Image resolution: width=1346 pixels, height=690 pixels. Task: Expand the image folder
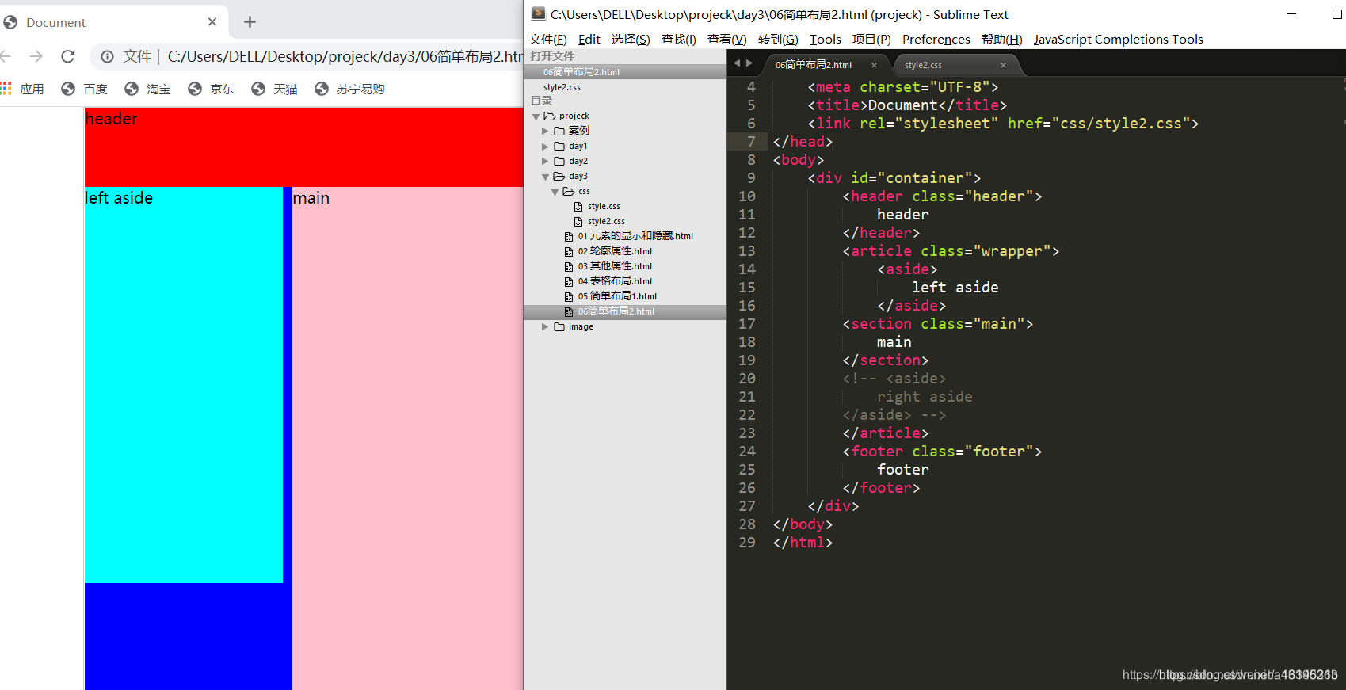click(x=545, y=326)
